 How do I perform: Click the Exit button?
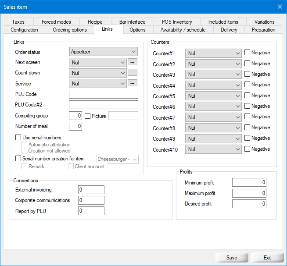point(267,257)
